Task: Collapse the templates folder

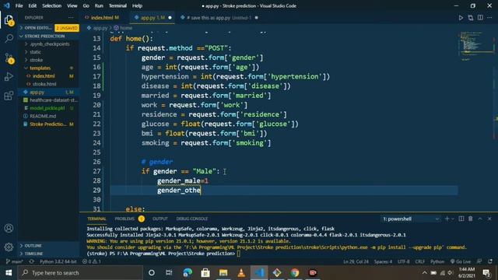Action: 40,68
